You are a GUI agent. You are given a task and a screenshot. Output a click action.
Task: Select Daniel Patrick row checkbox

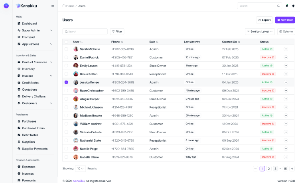tap(66, 57)
